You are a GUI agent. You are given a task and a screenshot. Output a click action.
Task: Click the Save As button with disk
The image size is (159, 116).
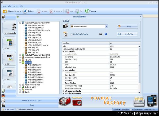pos(127,34)
